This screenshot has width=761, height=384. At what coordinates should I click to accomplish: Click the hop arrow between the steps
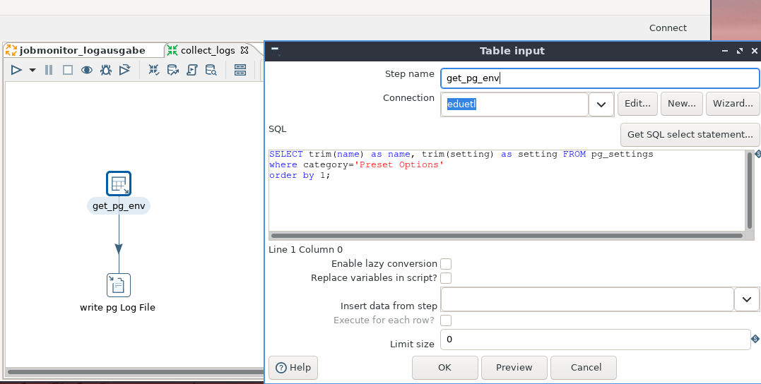click(x=119, y=248)
